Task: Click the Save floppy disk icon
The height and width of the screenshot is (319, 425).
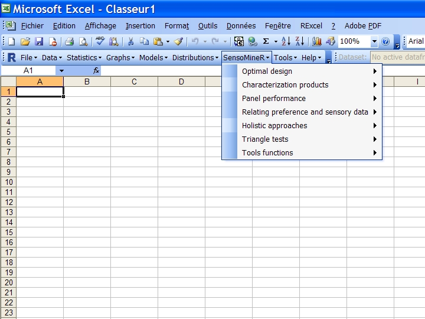Action: coord(39,41)
